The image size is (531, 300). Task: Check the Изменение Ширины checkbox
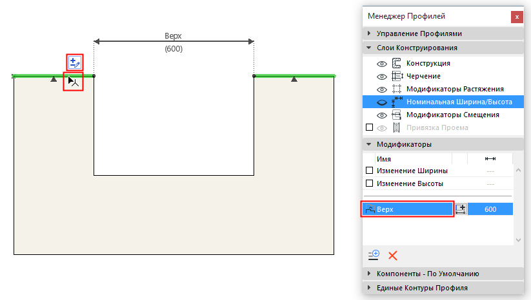(370, 171)
